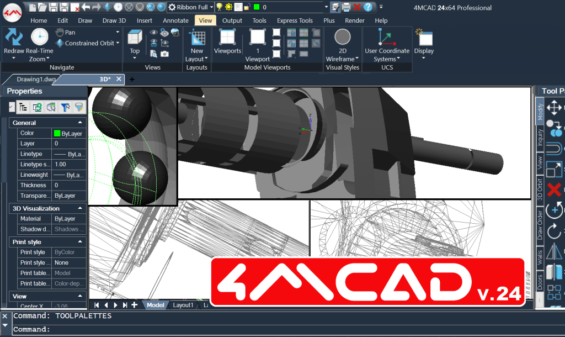Image resolution: width=565 pixels, height=337 pixels.
Task: Click the 2D Wireframe visual style icon
Action: coord(343,38)
